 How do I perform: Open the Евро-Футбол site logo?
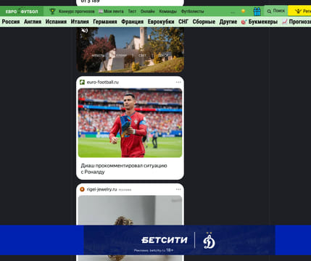22,12
